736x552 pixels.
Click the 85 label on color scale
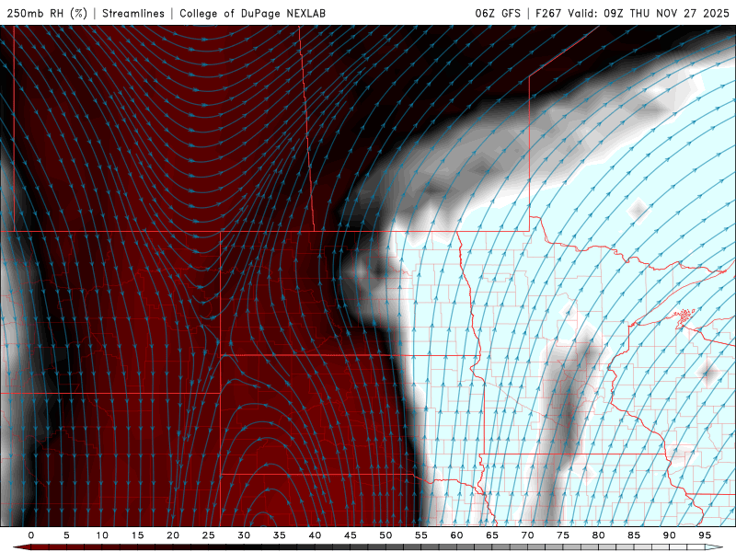pyautogui.click(x=634, y=535)
